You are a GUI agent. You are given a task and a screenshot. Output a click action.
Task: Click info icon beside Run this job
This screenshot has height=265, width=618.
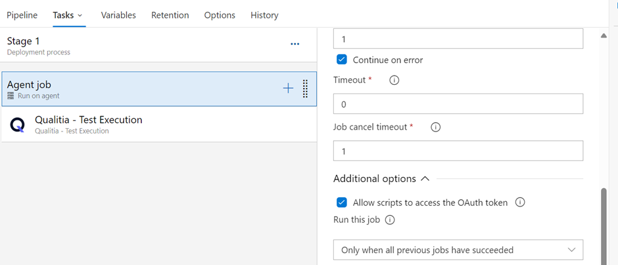390,220
